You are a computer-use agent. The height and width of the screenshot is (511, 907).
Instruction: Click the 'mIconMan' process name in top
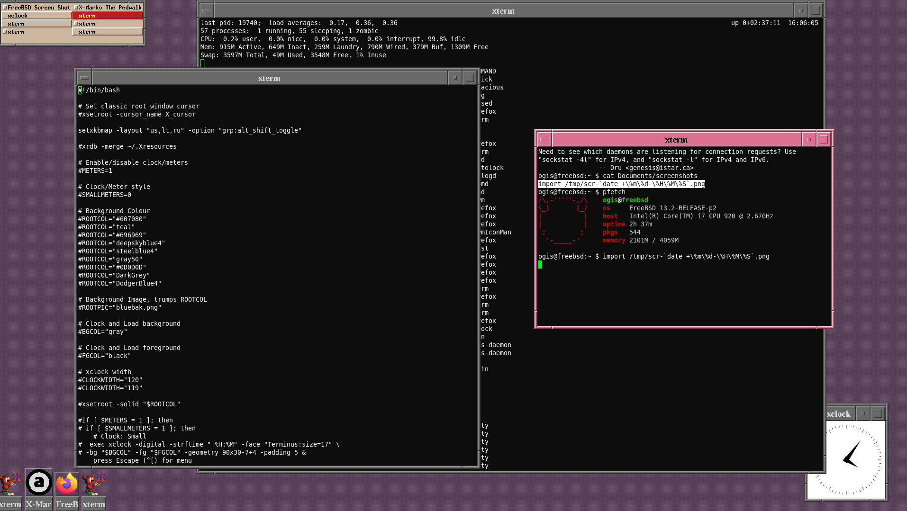pos(496,232)
